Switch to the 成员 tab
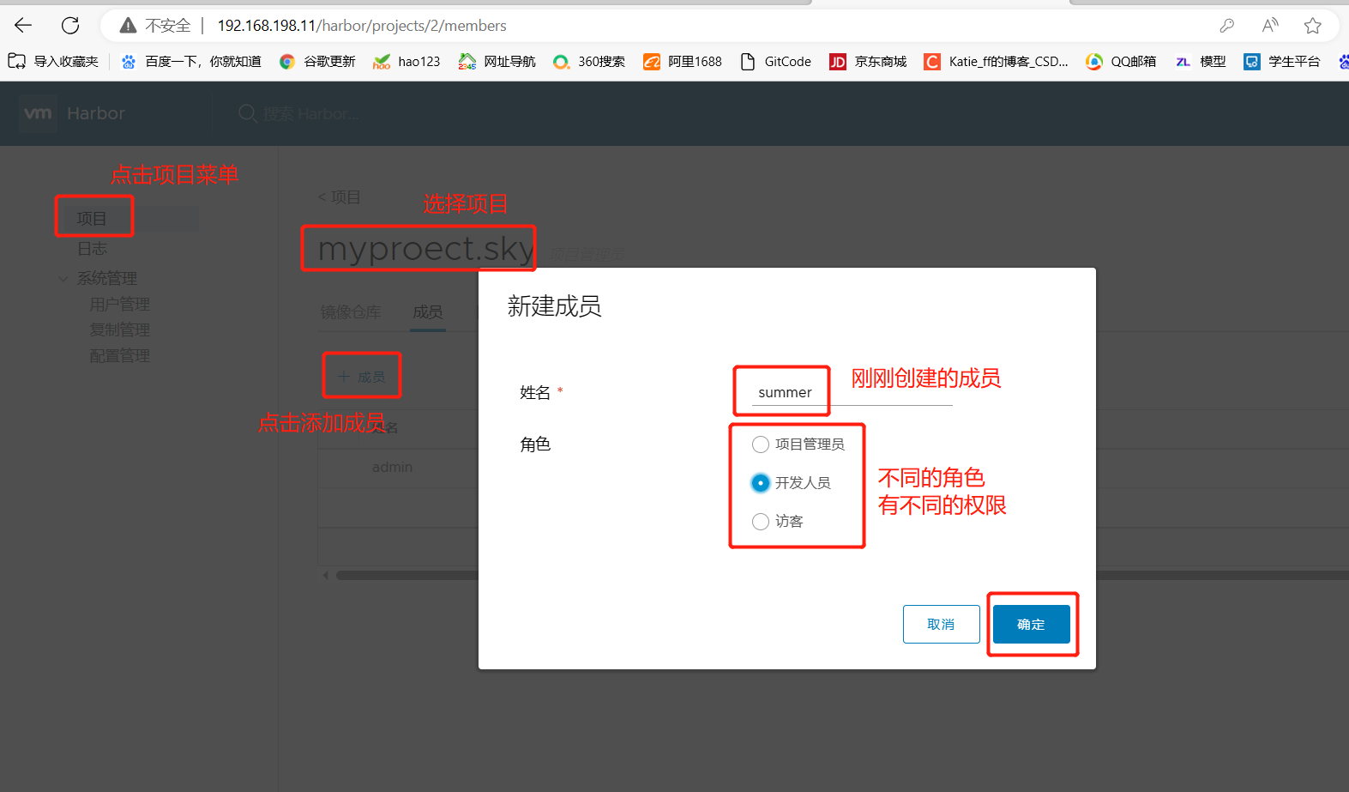 coord(428,311)
